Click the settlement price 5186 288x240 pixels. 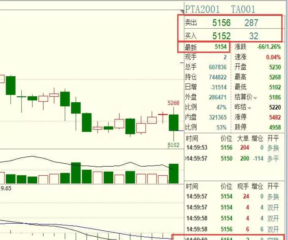point(275,97)
